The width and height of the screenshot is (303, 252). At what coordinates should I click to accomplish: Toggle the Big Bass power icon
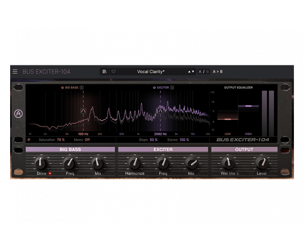tap(62, 88)
